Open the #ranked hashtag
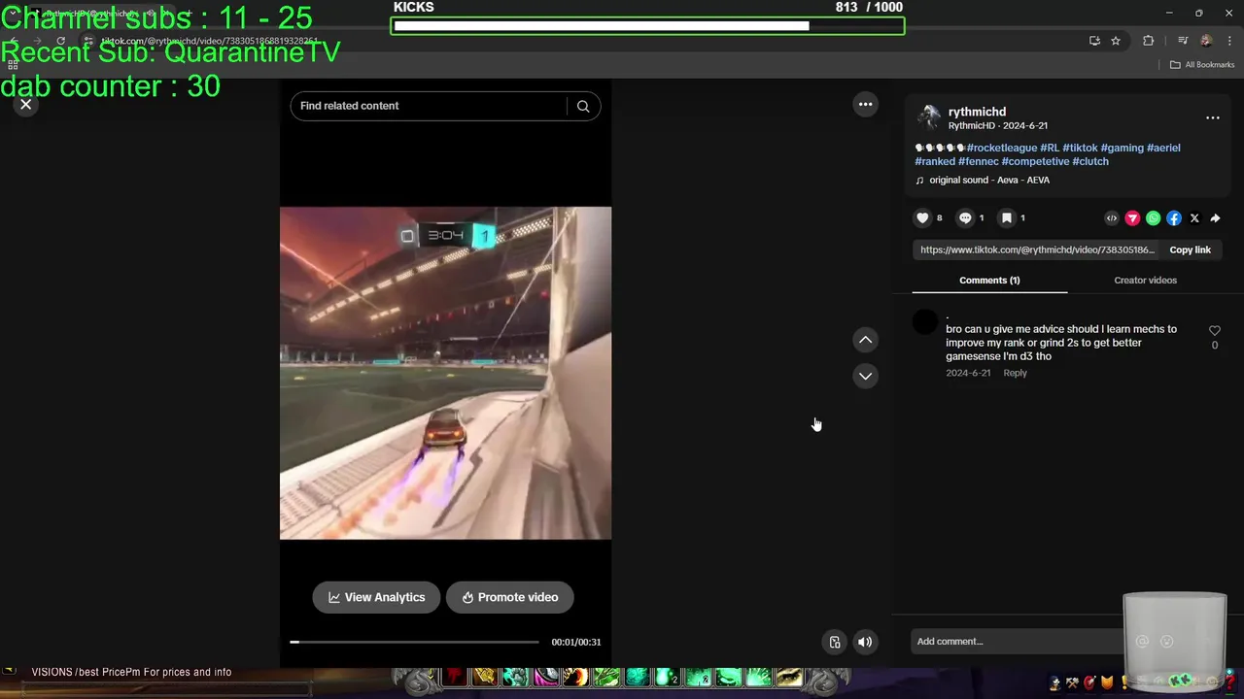Image resolution: width=1244 pixels, height=699 pixels. [935, 161]
